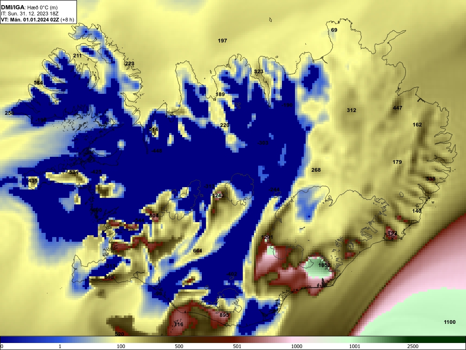The image size is (466, 350).
Task: Click the value 268 on the map
Action: [x=316, y=170]
